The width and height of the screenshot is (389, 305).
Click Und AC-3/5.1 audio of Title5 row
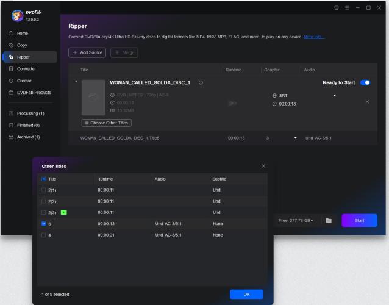pyautogui.click(x=318, y=138)
